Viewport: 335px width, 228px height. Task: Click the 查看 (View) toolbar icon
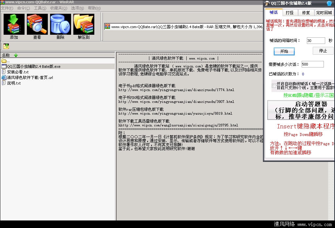[x=37, y=24]
